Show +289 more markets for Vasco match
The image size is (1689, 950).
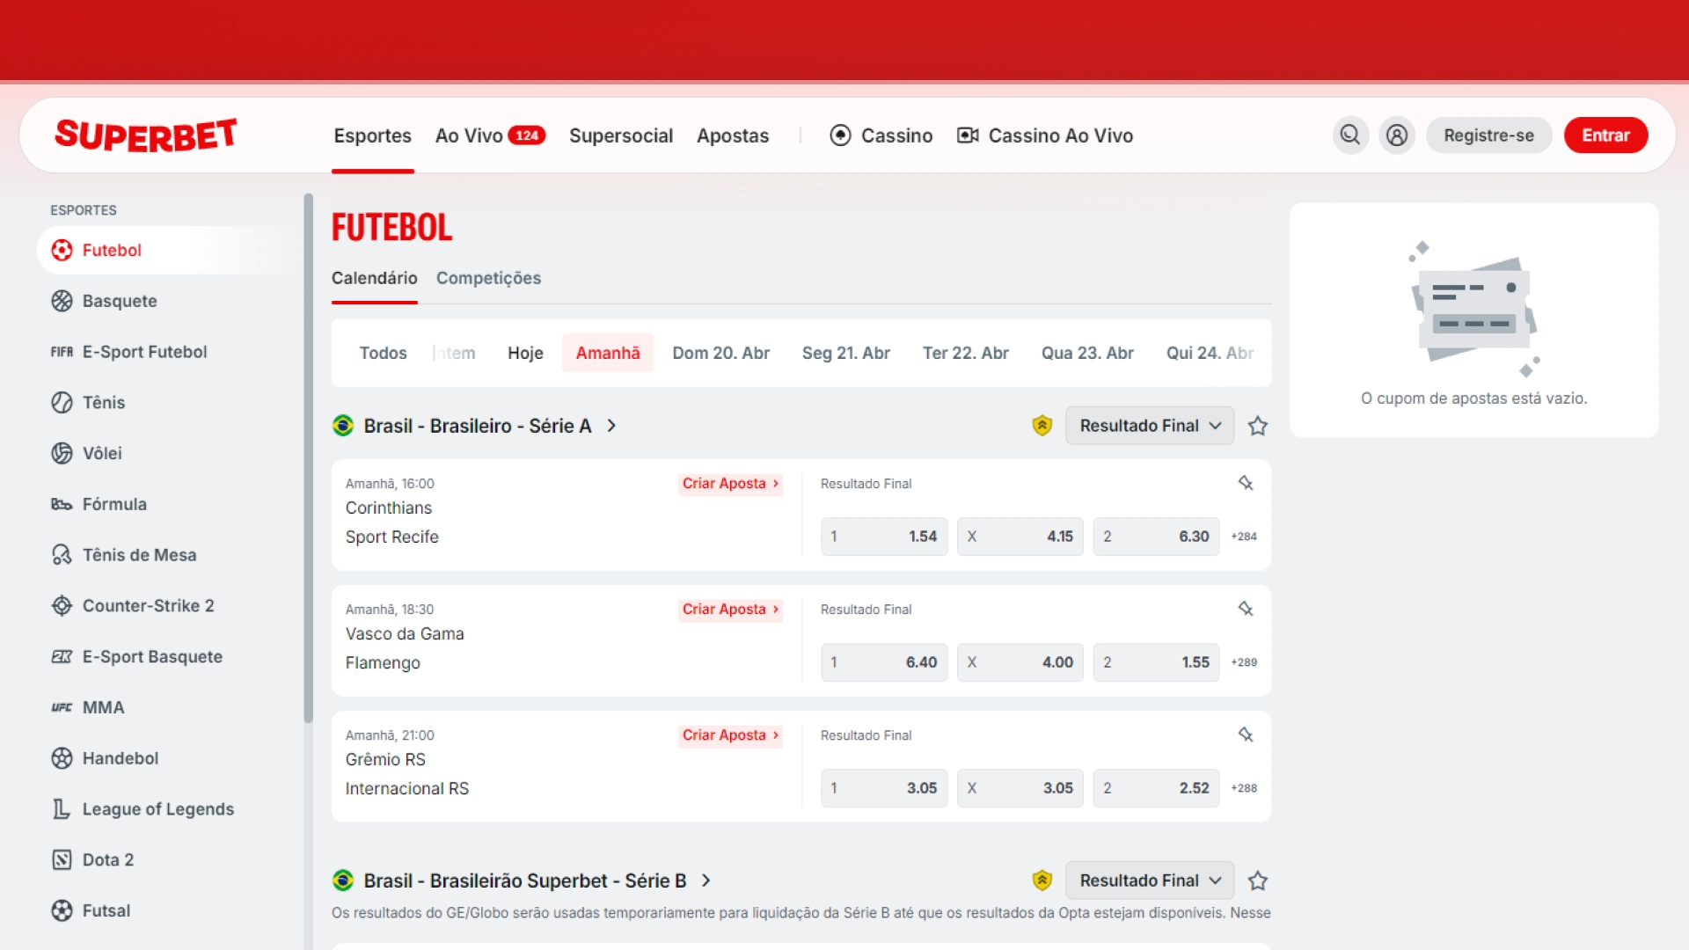point(1244,662)
